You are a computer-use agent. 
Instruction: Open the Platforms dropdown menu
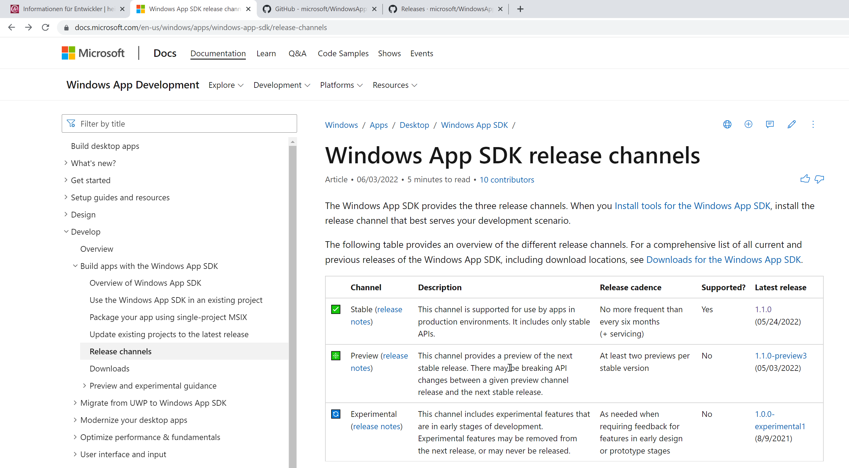pyautogui.click(x=341, y=85)
